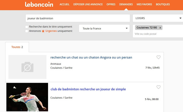Open DÉPOSER UNE ANNONCE menu item
183x112 pixels.
pos(88,5)
